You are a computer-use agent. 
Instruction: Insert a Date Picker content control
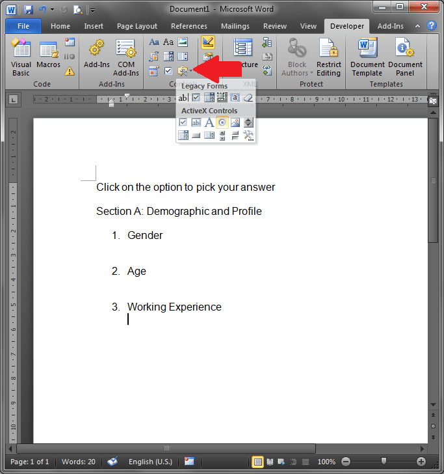pos(154,72)
